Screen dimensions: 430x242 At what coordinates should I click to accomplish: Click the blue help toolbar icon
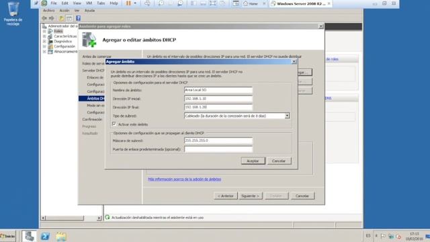click(x=78, y=18)
